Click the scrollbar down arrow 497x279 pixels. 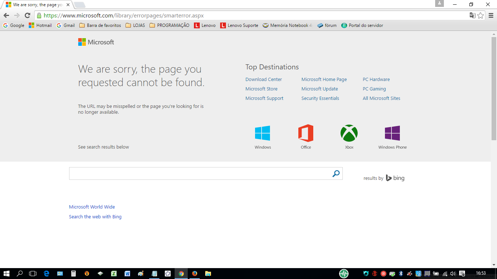pos(494,265)
